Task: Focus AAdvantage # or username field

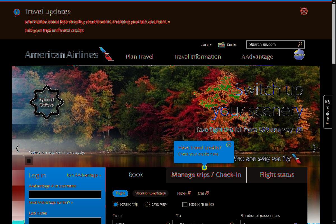Action: tap(65, 194)
